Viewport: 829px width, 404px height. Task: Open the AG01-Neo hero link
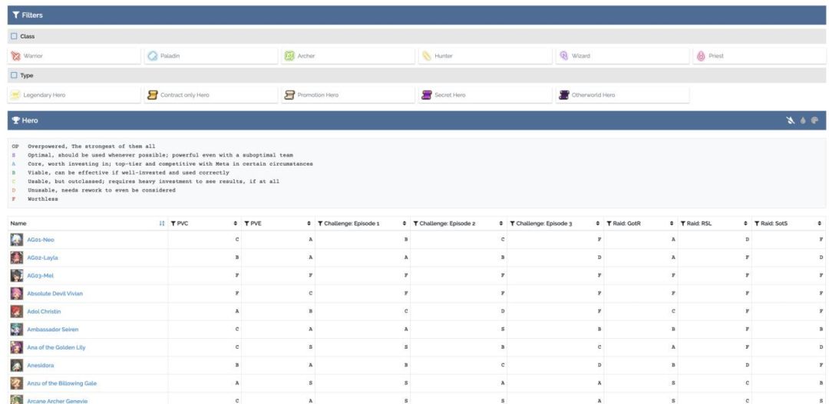(x=41, y=240)
